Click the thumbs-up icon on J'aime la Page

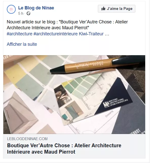pyautogui.click(x=103, y=9)
